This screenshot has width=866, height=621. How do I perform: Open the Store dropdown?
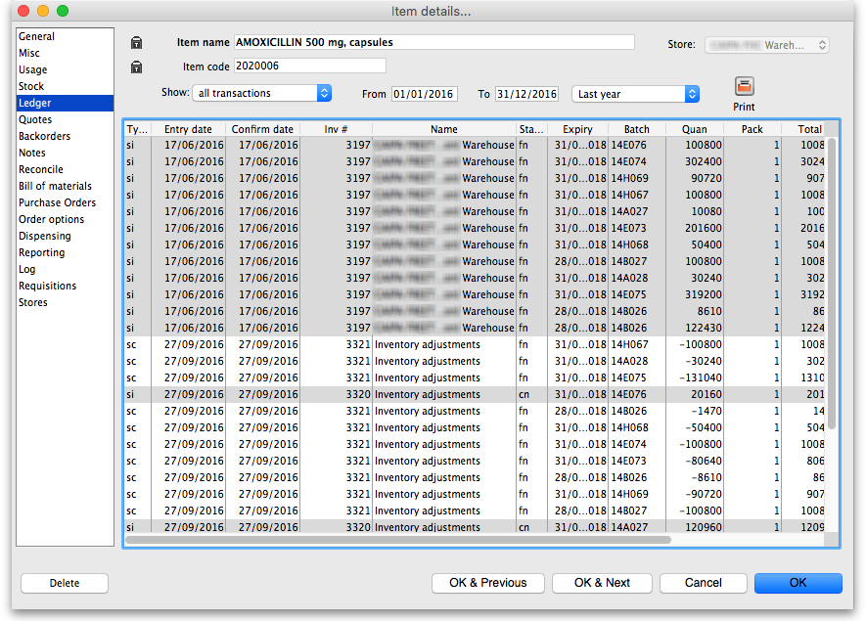tap(766, 45)
